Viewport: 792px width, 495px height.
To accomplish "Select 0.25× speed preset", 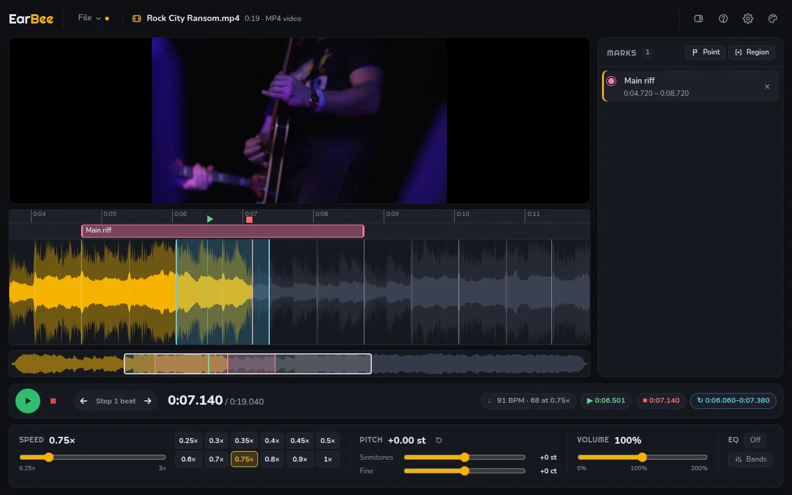I will 188,441.
